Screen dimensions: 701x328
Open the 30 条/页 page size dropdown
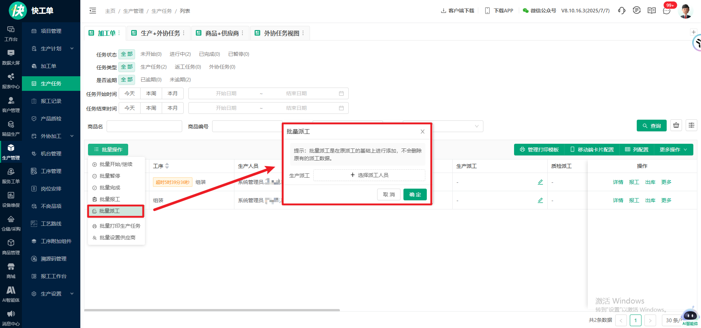click(673, 320)
